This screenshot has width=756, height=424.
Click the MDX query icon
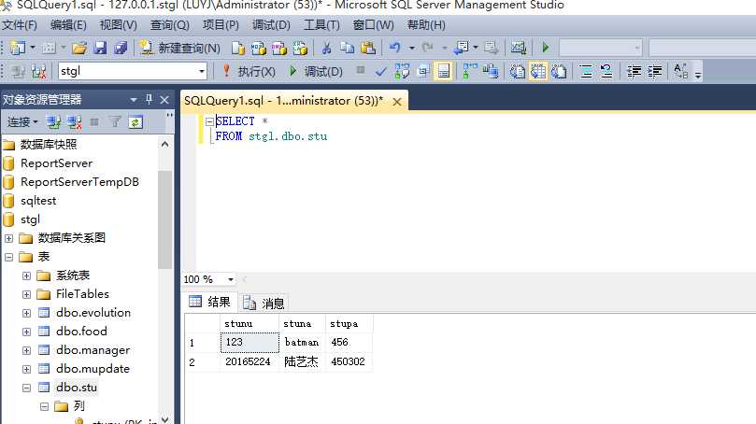tap(259, 48)
